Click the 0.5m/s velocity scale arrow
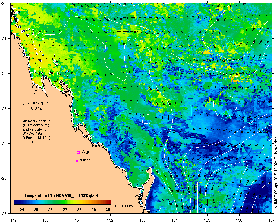Screen dimensions: 279x223 31,142
